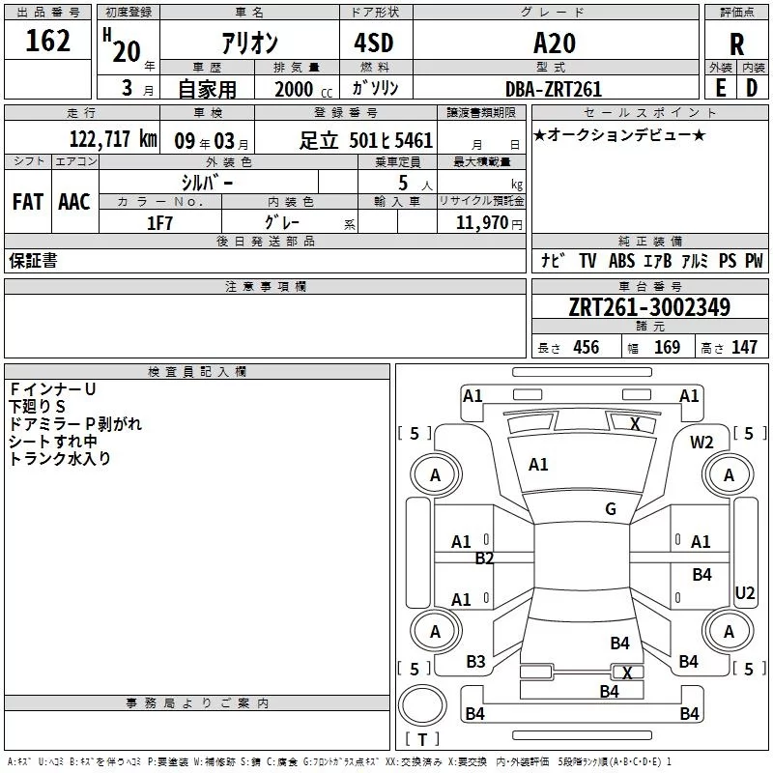Click the spare tire T marker
Viewport: 773px width, 773px height.
point(422,739)
